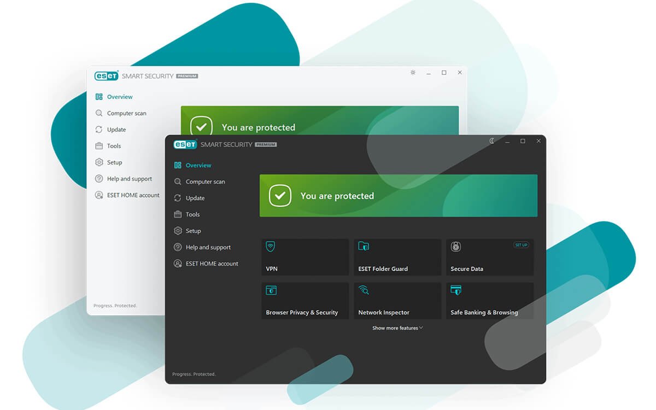Click the green checkmark status icon
656x410 pixels.
click(279, 196)
